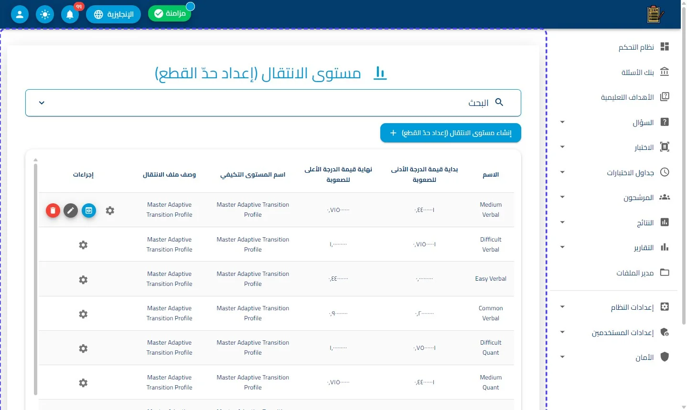Open the بنك الأسئلة bank icon
This screenshot has width=687, height=410.
665,72
